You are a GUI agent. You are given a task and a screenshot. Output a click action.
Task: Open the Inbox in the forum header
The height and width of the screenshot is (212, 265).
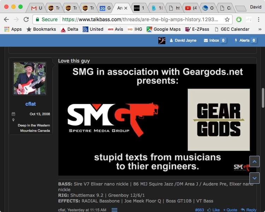point(214,40)
